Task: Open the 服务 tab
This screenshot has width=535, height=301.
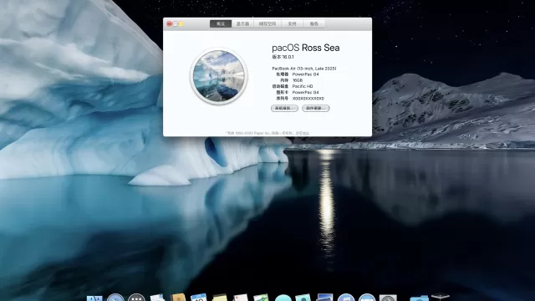Action: [314, 24]
